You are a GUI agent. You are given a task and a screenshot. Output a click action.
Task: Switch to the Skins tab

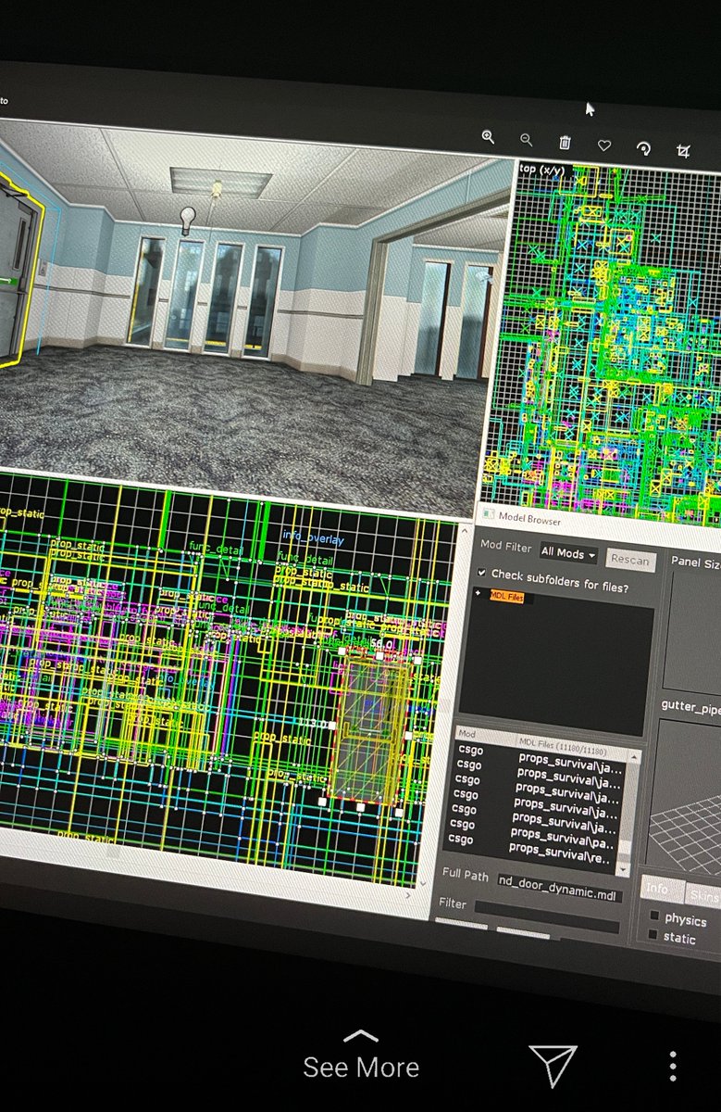coord(702,894)
